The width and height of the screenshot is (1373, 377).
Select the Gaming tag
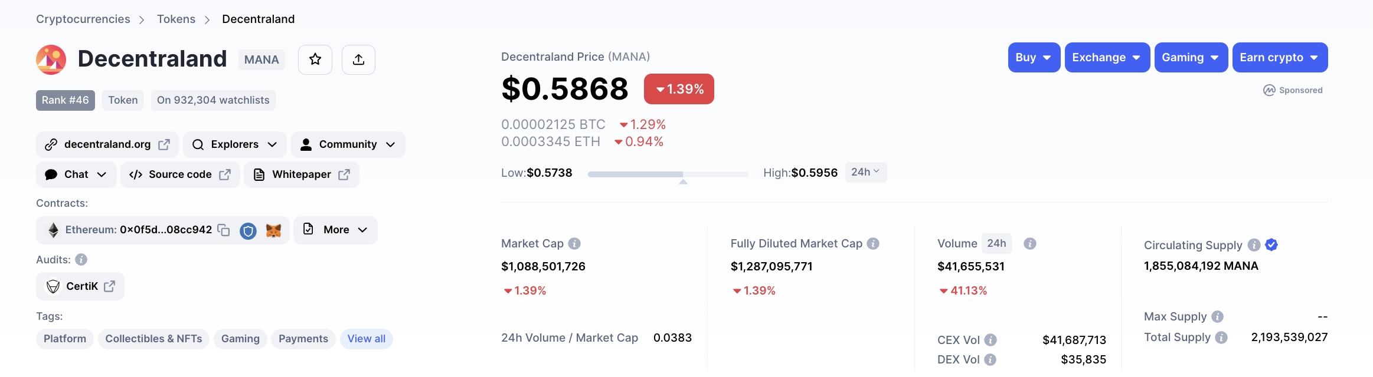click(240, 339)
